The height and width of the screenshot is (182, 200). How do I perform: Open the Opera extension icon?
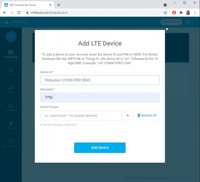point(174,13)
